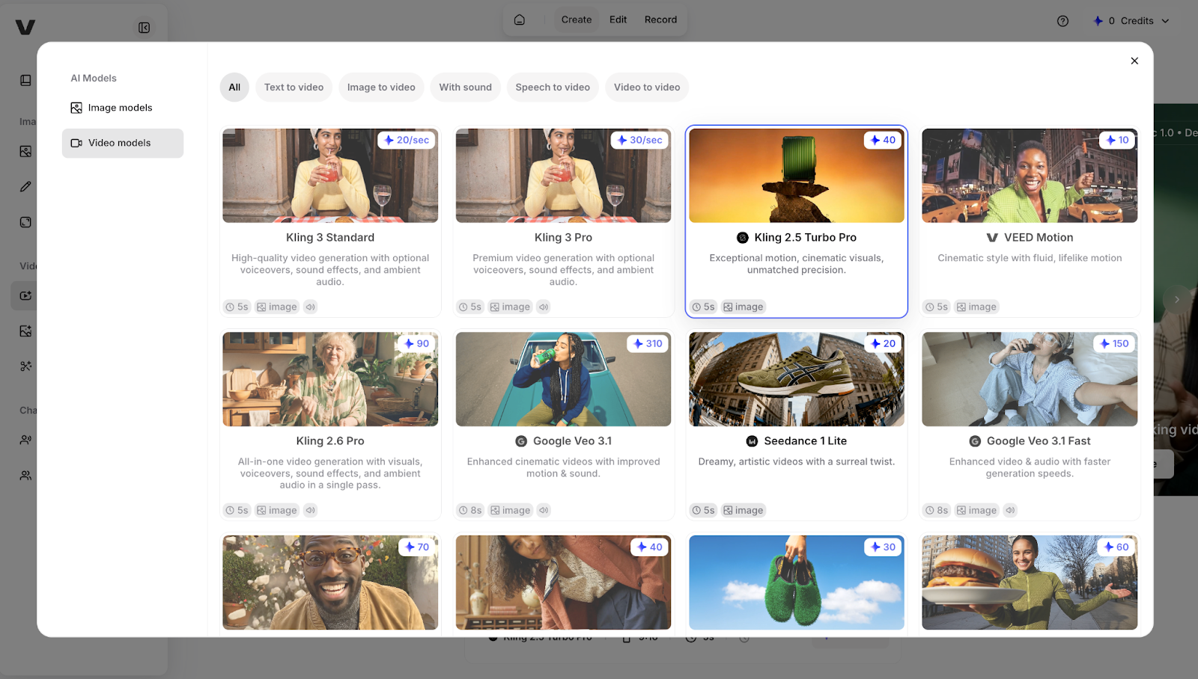
Task: Choose the Google Veo 3.1 Fast thumbnail
Action: 1030,379
